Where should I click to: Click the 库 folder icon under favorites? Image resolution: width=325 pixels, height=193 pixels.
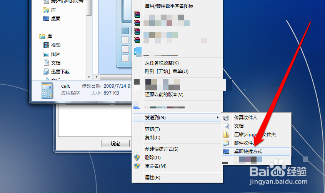tap(46, 10)
